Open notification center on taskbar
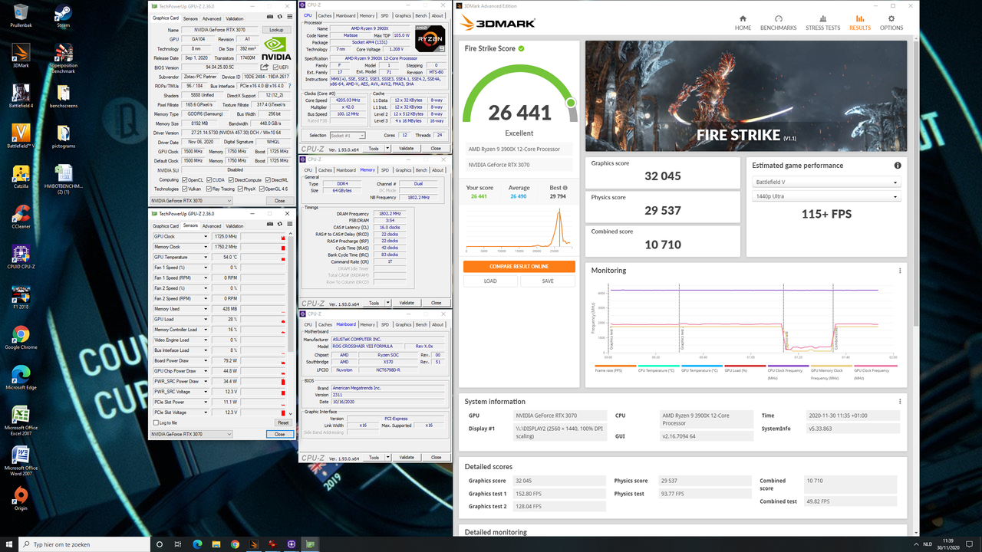 [x=969, y=544]
